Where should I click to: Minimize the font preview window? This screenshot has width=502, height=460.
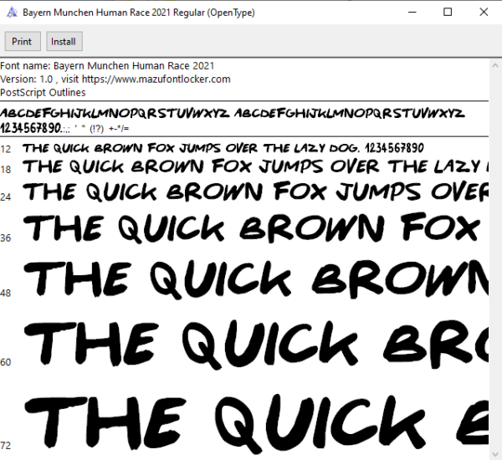point(412,13)
